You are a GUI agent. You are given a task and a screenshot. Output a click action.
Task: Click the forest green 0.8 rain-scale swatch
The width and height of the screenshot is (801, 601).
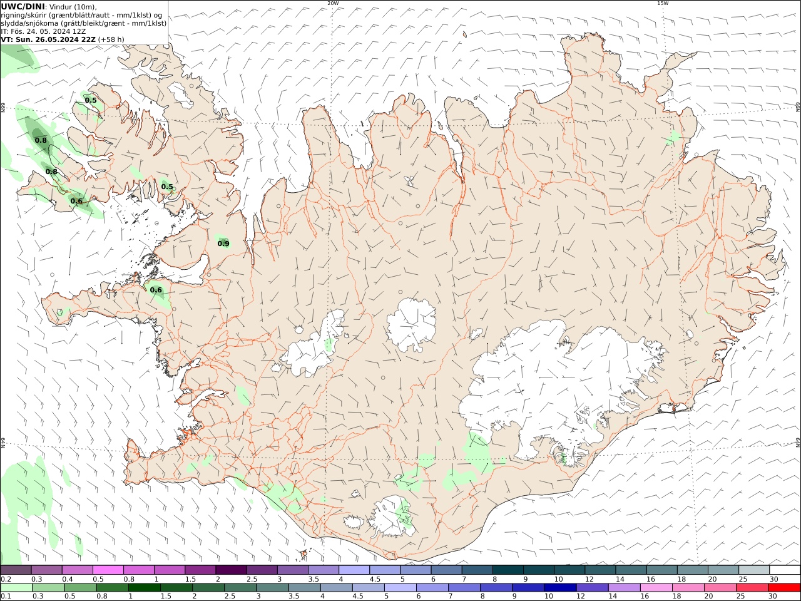point(112,588)
